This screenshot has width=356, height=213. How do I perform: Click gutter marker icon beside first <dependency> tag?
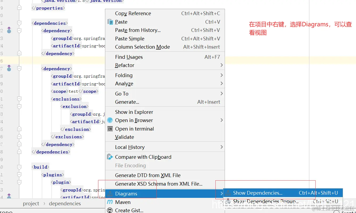[x=9, y=30]
